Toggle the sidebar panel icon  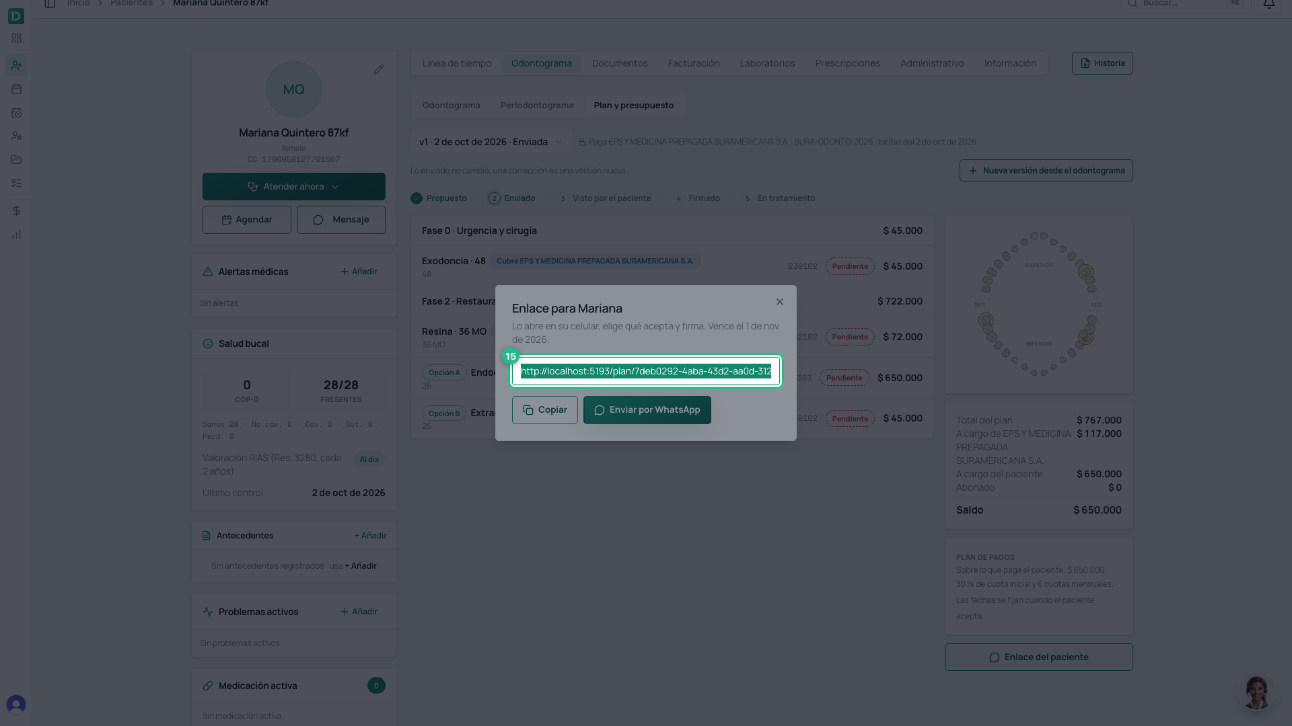pos(49,4)
